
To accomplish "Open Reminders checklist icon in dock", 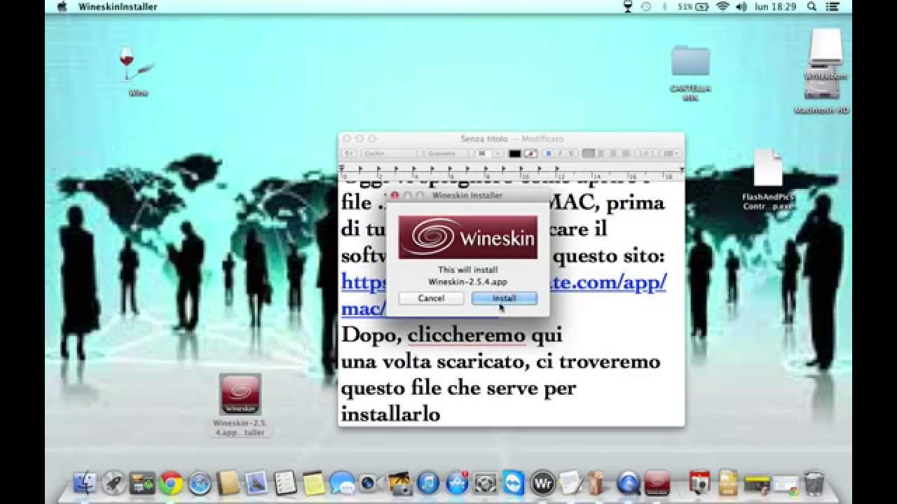I will (x=285, y=482).
